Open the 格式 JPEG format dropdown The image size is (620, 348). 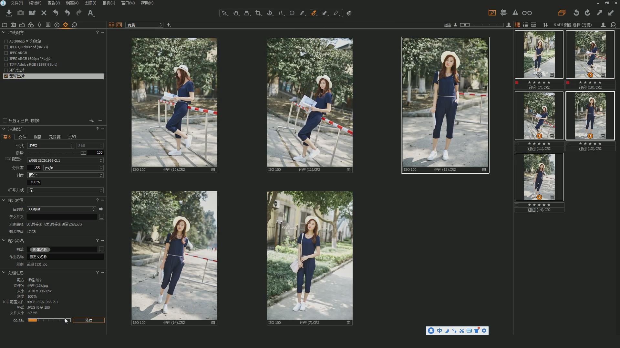(50, 146)
